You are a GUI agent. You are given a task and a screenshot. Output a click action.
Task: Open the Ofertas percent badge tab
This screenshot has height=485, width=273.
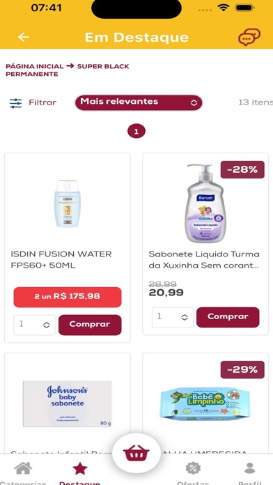193,468
